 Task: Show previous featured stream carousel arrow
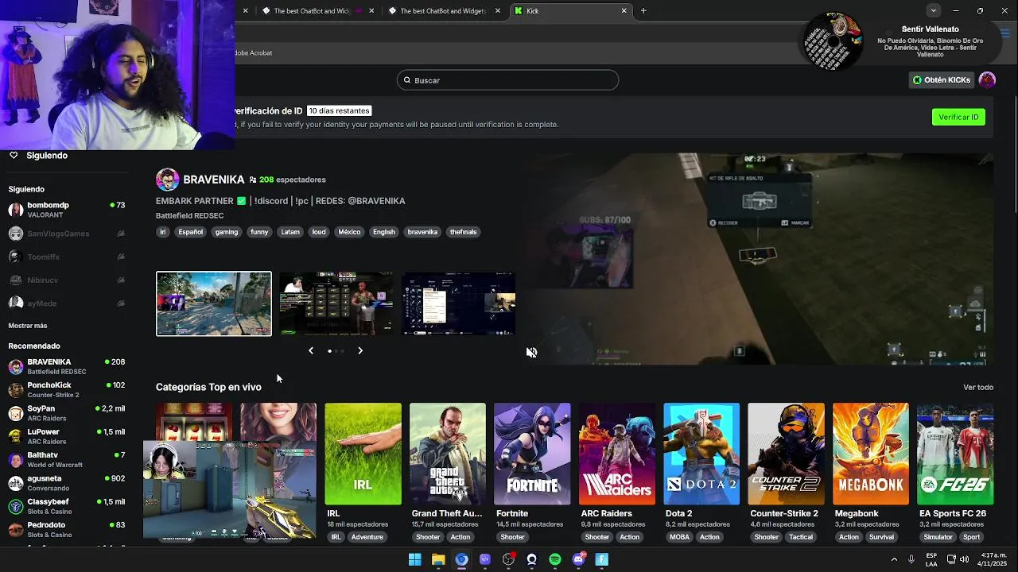(311, 350)
